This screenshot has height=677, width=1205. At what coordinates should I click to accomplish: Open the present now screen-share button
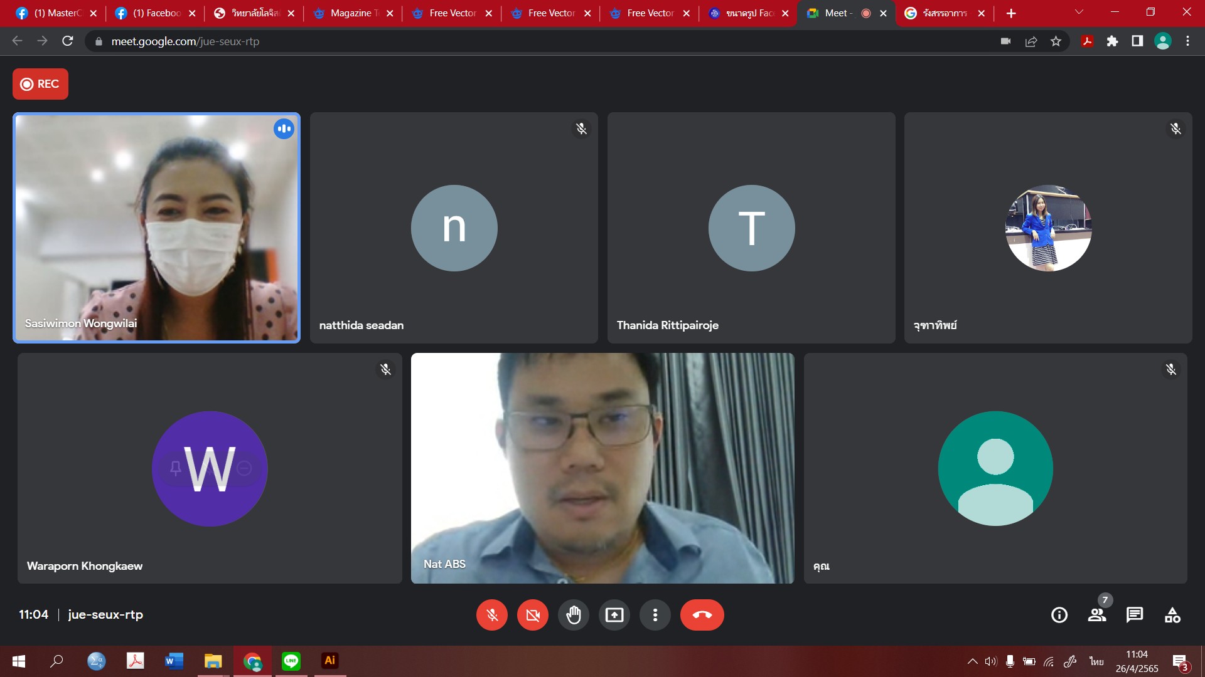(x=614, y=615)
